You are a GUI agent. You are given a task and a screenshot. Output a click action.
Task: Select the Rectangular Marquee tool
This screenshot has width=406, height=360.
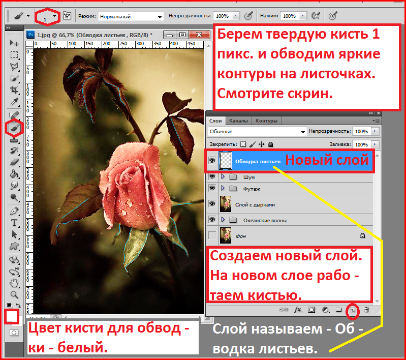(x=14, y=55)
